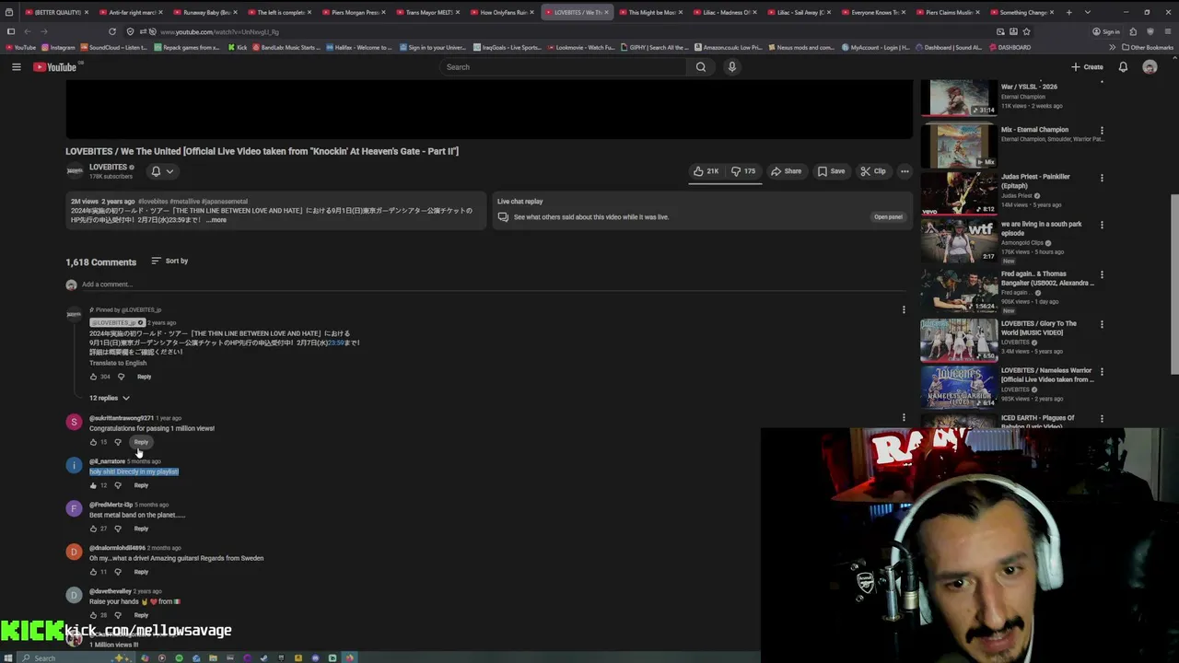Reply to the dnalormlohdll4896 comment
The image size is (1179, 663).
pos(141,572)
